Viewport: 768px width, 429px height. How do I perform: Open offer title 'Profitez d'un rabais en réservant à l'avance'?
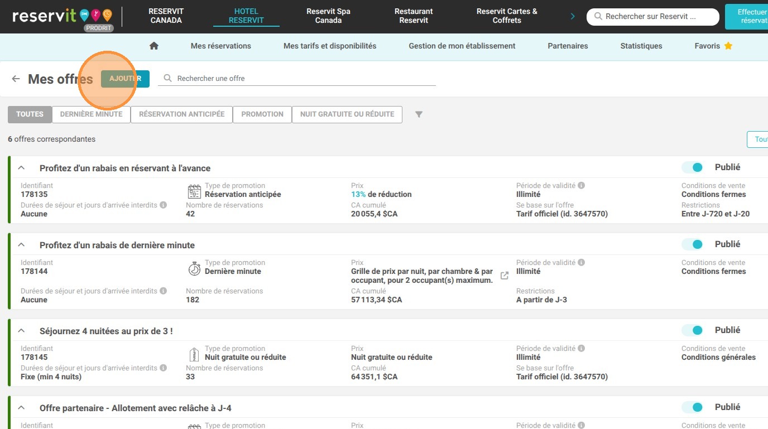click(125, 168)
